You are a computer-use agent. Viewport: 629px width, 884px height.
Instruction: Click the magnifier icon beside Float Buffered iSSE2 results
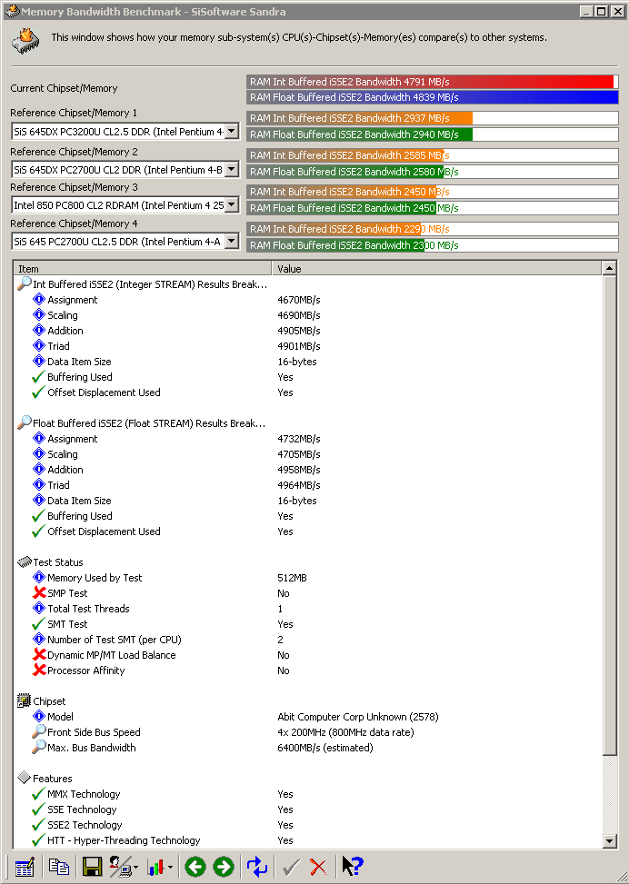tap(25, 422)
